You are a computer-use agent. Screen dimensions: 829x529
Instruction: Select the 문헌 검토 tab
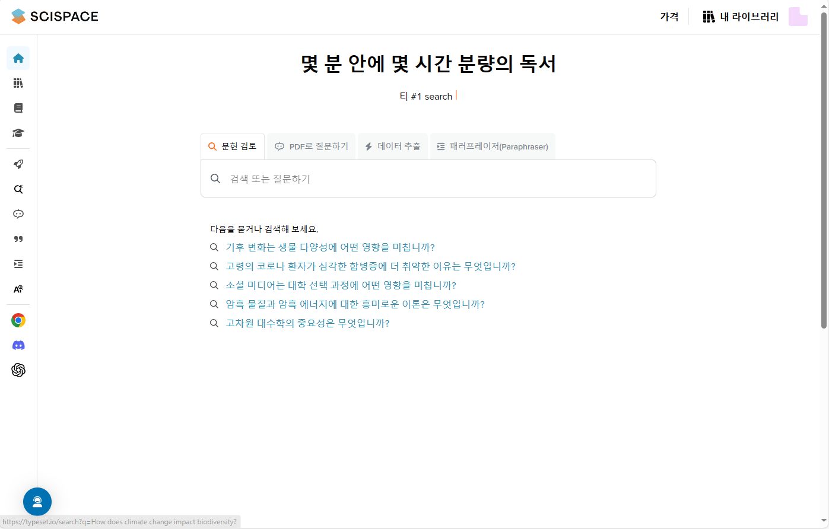coord(233,146)
